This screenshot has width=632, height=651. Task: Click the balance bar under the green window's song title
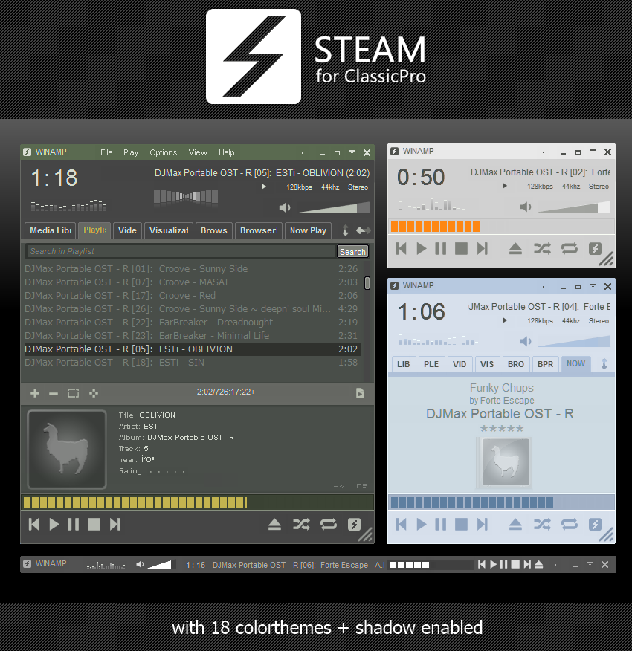click(186, 196)
